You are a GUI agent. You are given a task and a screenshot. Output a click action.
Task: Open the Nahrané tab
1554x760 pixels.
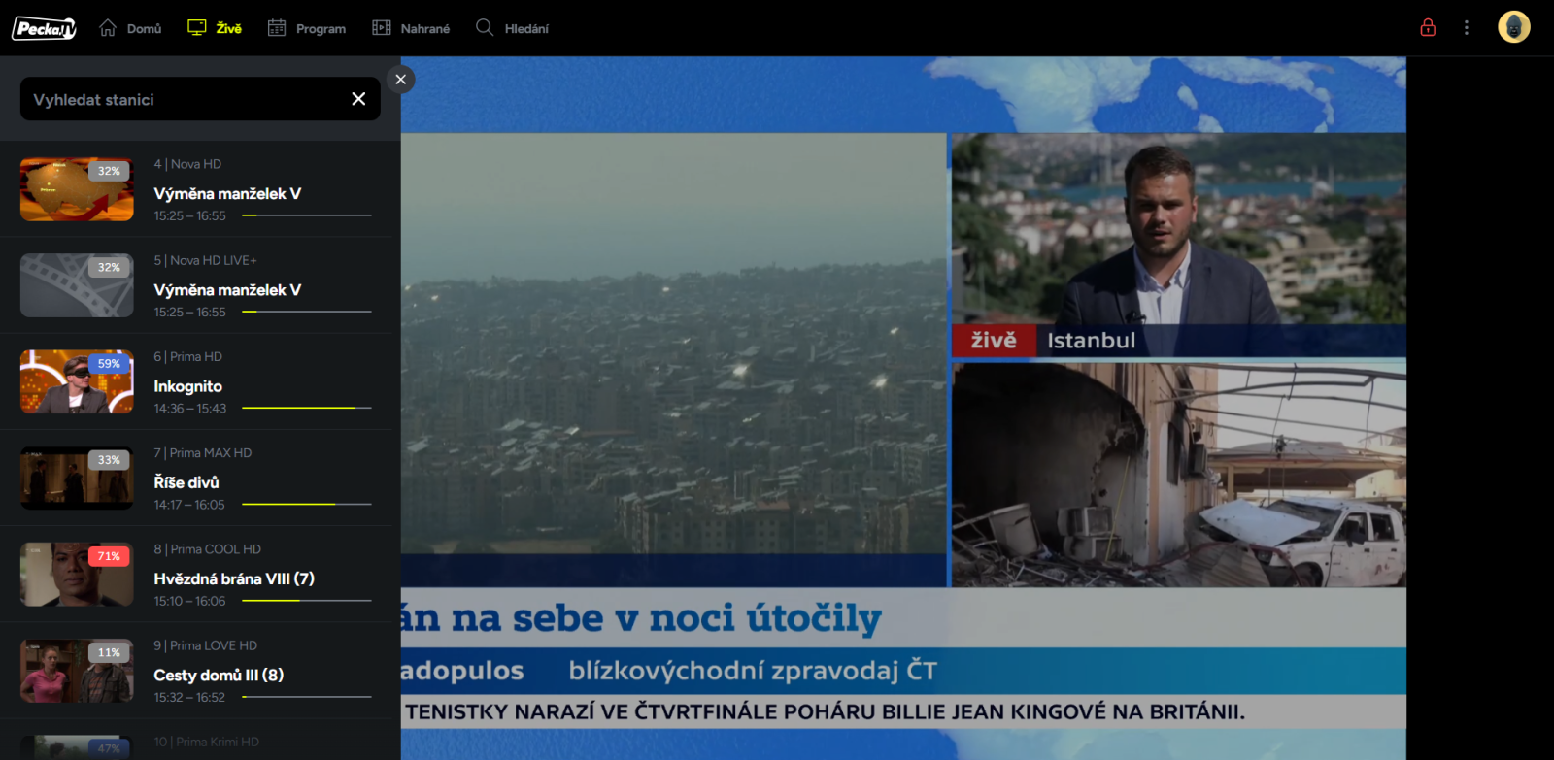(411, 28)
